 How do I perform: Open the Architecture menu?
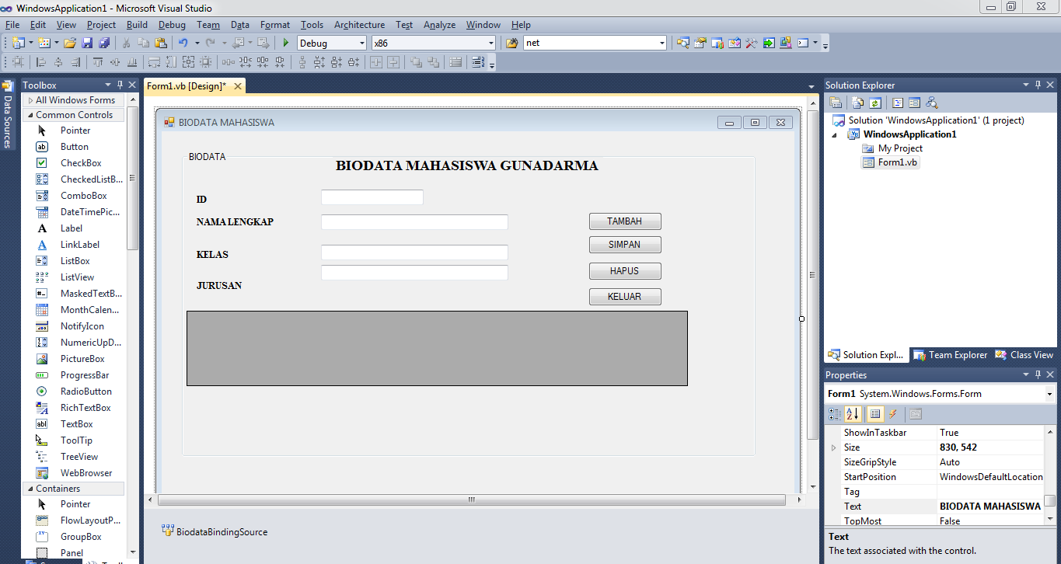pos(359,25)
